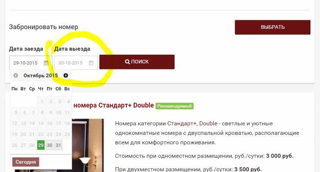The height and width of the screenshot is (172, 320).
Task: Open the Стандарт+ Double room title link
Action: 114,105
